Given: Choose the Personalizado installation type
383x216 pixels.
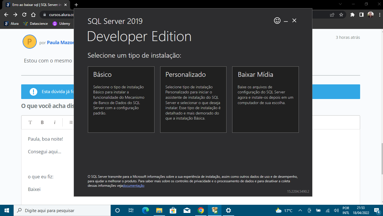Looking at the screenshot, I should click(193, 100).
